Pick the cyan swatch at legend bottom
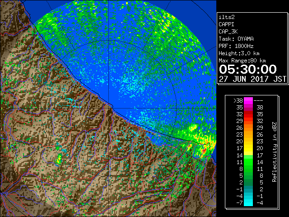The height and width of the screenshot is (217, 289). pyautogui.click(x=248, y=203)
